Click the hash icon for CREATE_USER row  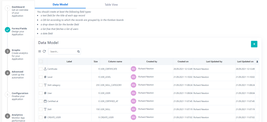(x=45, y=117)
